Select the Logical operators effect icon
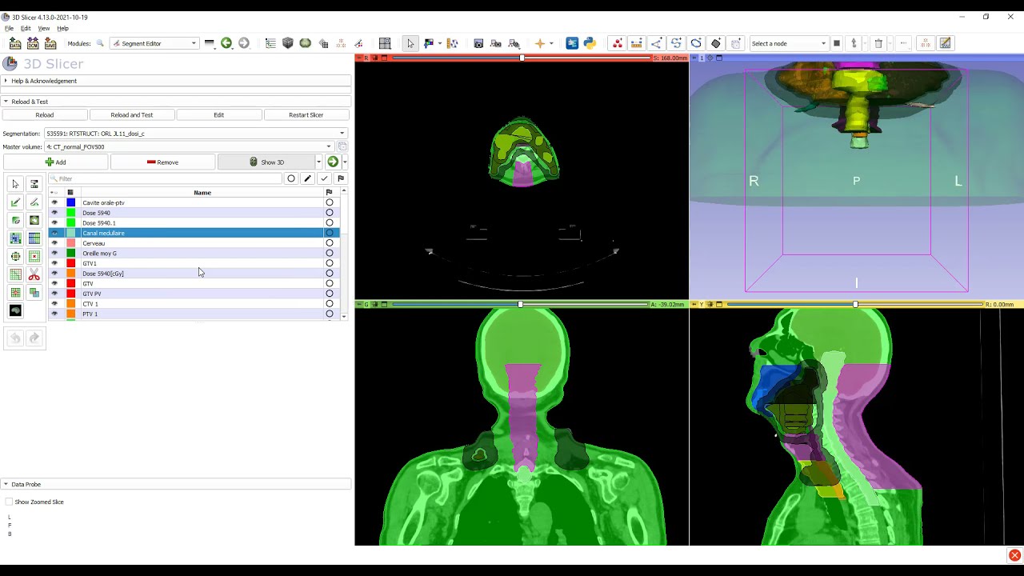The width and height of the screenshot is (1024, 576). coord(34,293)
